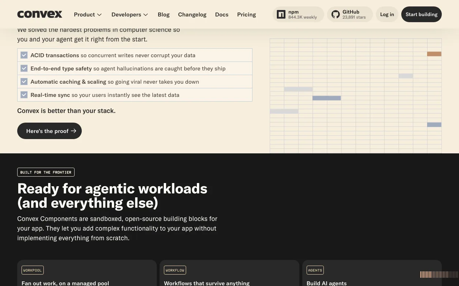
Task: Toggle the ACID transactions checkbox
Action: [x=24, y=55]
